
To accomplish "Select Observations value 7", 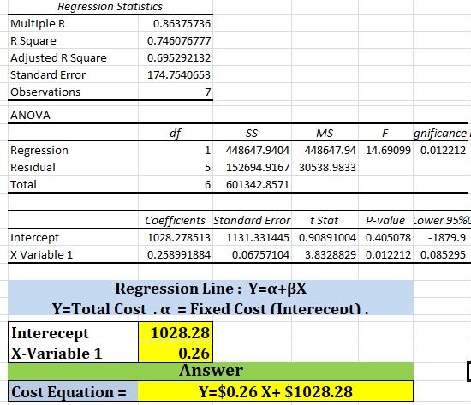I will click(176, 92).
